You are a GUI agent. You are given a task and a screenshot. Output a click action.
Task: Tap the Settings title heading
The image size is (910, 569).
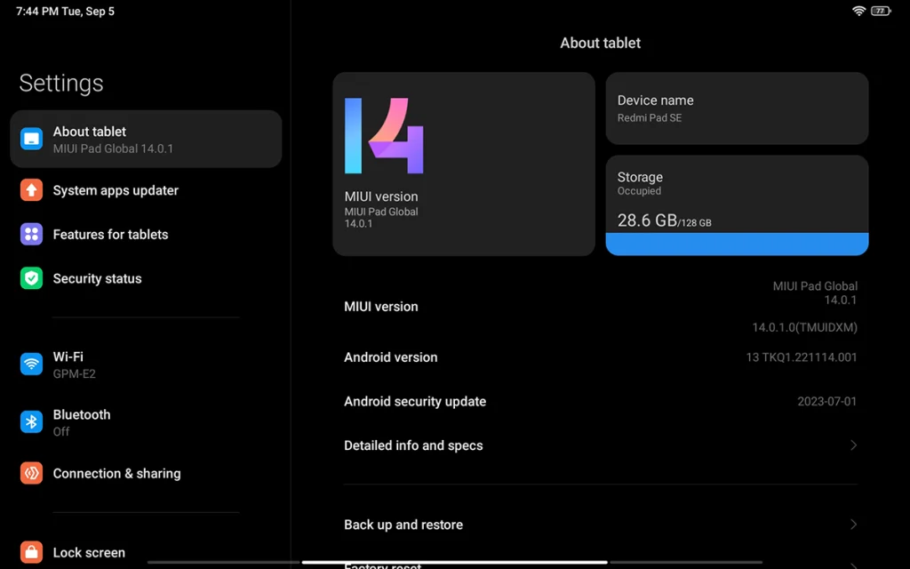[61, 83]
